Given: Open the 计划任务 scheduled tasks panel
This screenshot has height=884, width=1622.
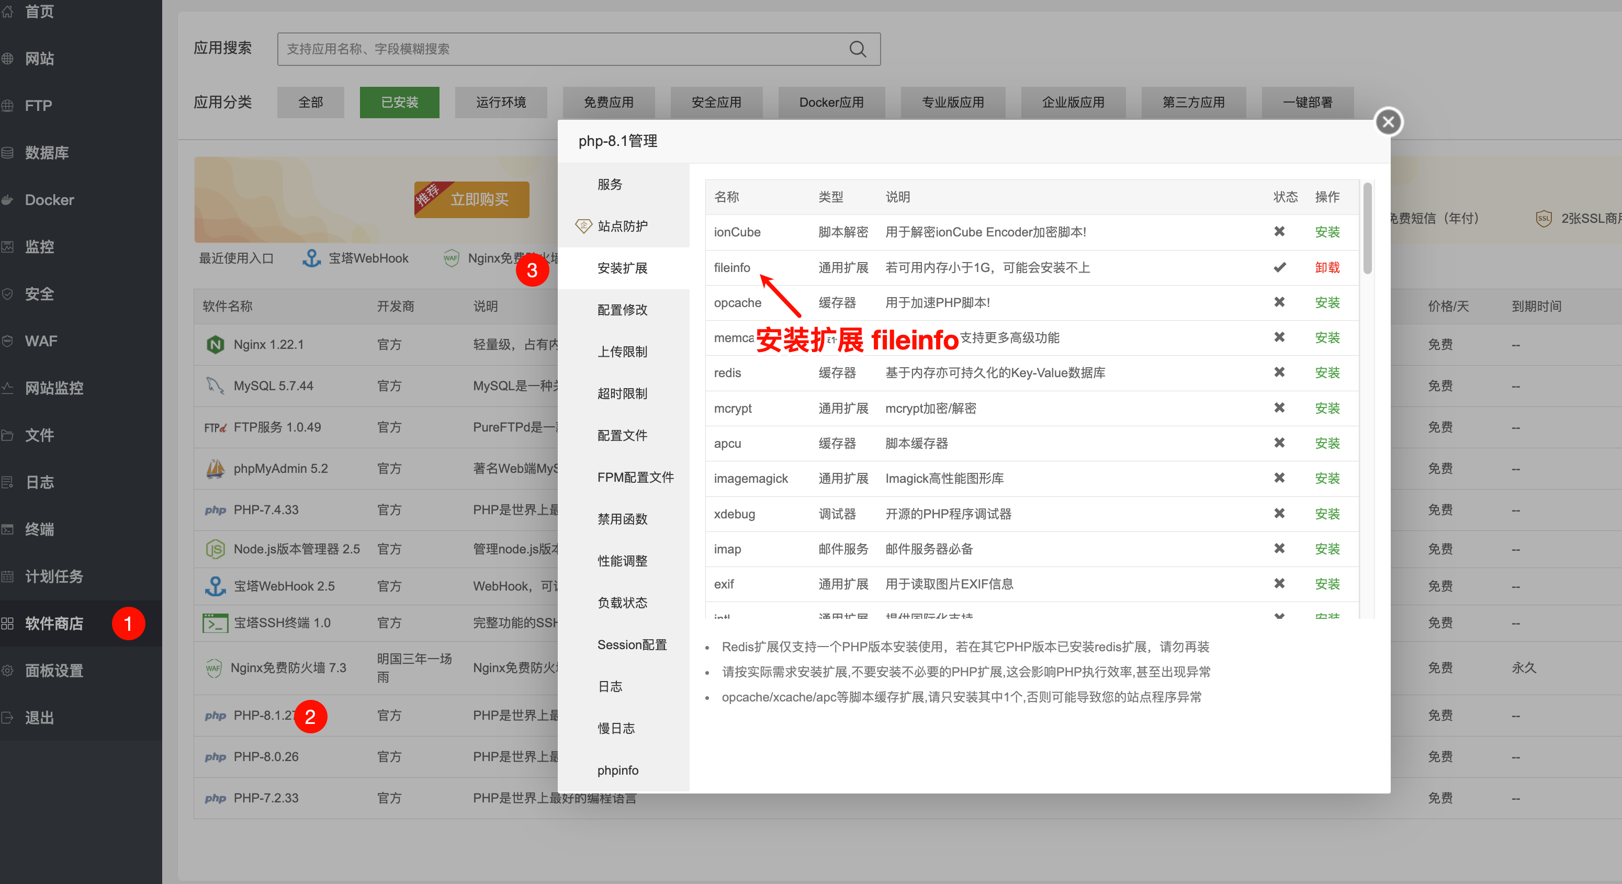Looking at the screenshot, I should pos(54,576).
